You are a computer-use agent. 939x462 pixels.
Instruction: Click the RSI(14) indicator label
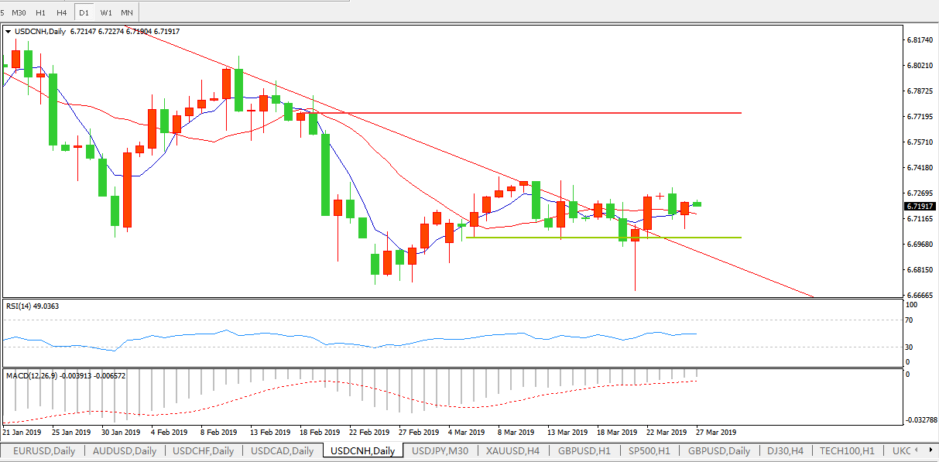pos(33,306)
